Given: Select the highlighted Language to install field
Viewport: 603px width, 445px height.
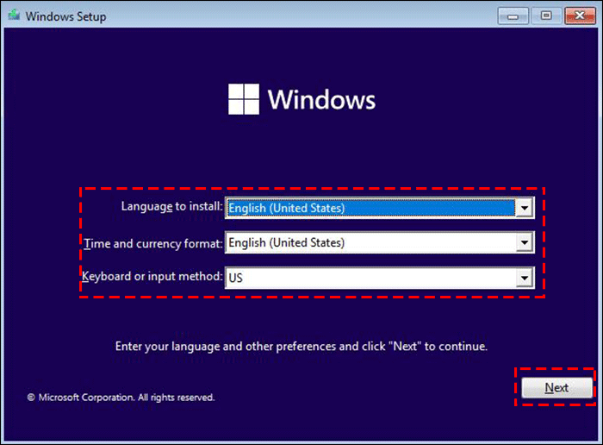Looking at the screenshot, I should 370,208.
